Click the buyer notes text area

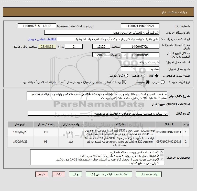(x=97, y=157)
